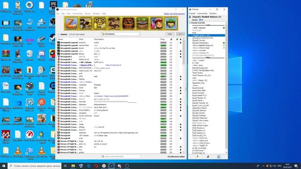Open Community menu in Friends window
This screenshot has width=301, height=169.
(x=202, y=14)
